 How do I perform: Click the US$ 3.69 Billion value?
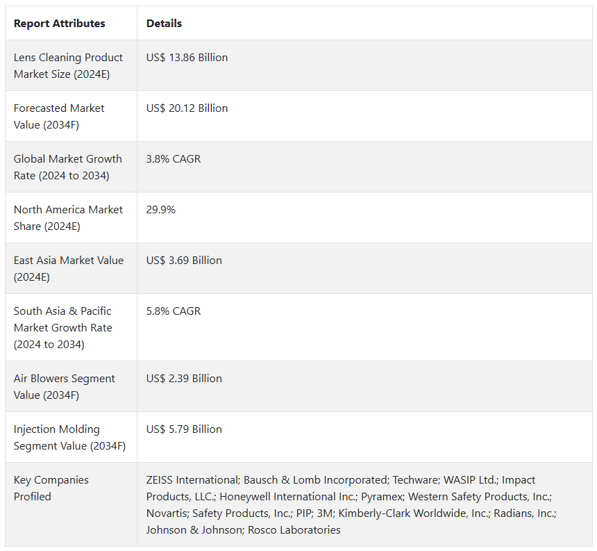tap(184, 261)
